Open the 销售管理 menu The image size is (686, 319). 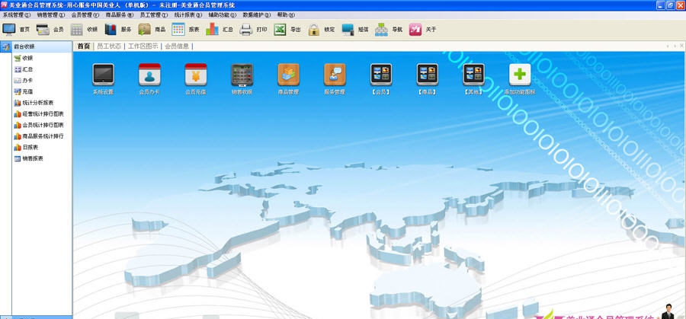51,15
